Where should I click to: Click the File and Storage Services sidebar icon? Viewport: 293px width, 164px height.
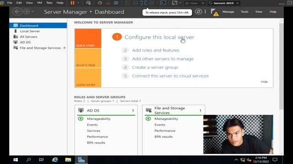tap(16, 48)
